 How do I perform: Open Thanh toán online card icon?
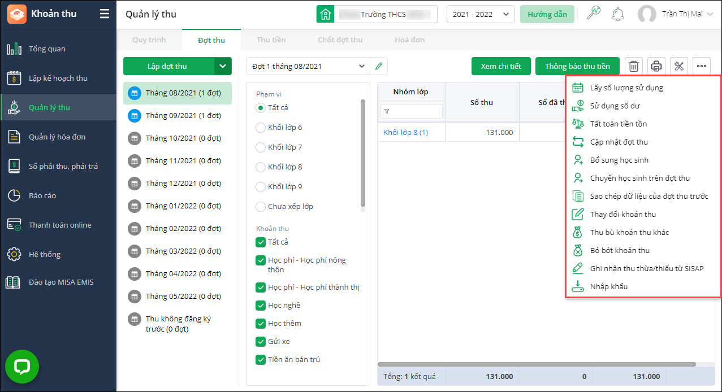click(x=14, y=225)
